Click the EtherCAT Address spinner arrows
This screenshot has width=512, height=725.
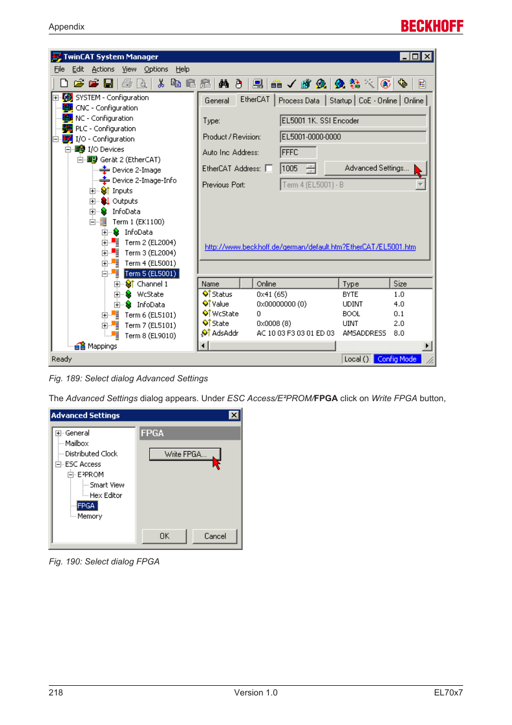coord(311,169)
